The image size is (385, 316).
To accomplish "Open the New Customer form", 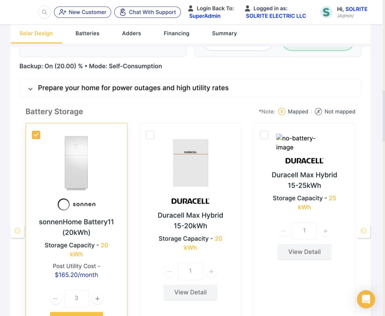I will pyautogui.click(x=83, y=12).
